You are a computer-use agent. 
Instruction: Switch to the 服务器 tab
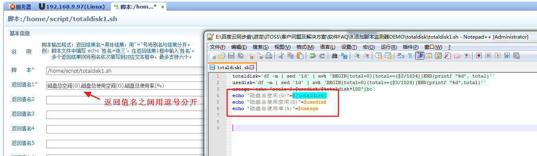pos(20,6)
